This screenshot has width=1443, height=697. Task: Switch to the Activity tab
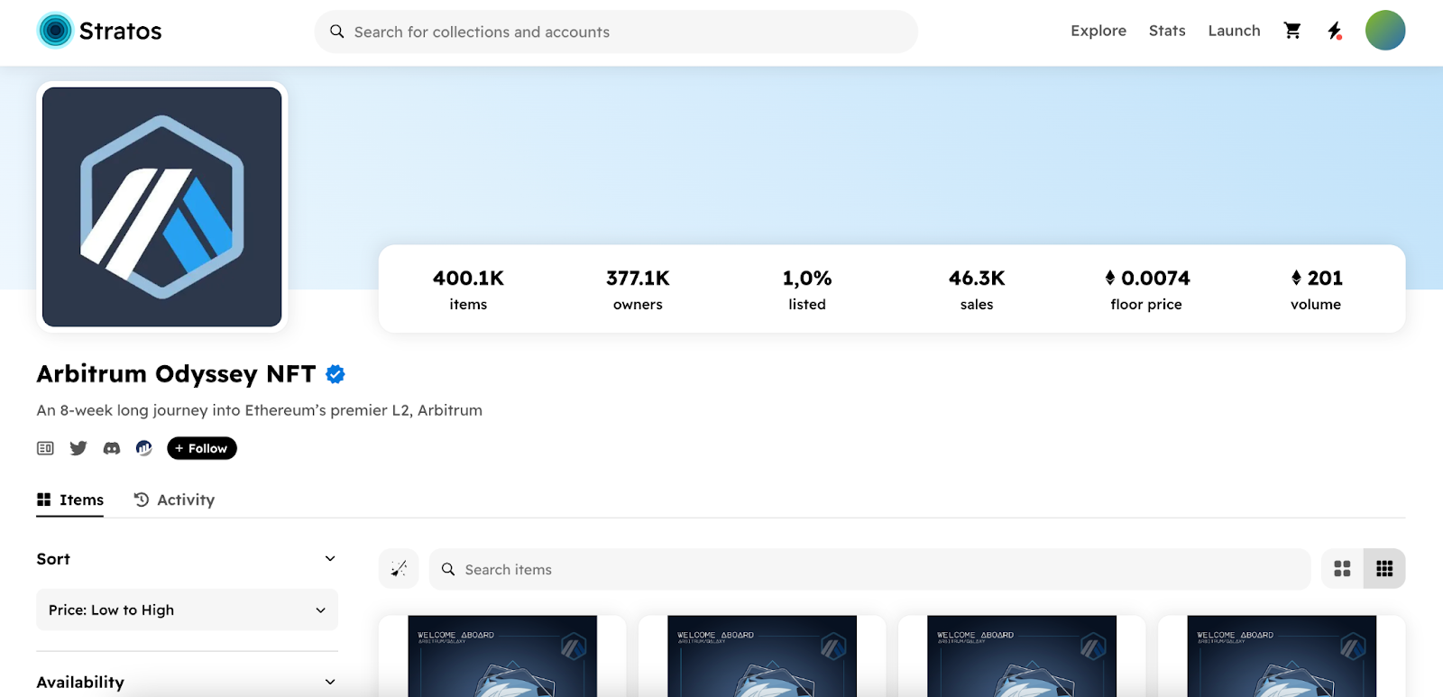coord(174,500)
